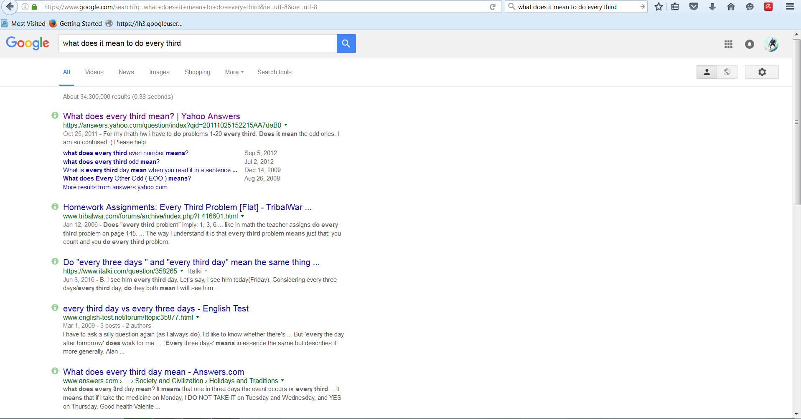
Task: Click scrollbar up arrow
Action: 796,35
